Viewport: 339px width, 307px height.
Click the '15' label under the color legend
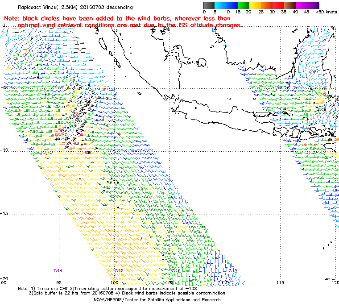coord(238,12)
